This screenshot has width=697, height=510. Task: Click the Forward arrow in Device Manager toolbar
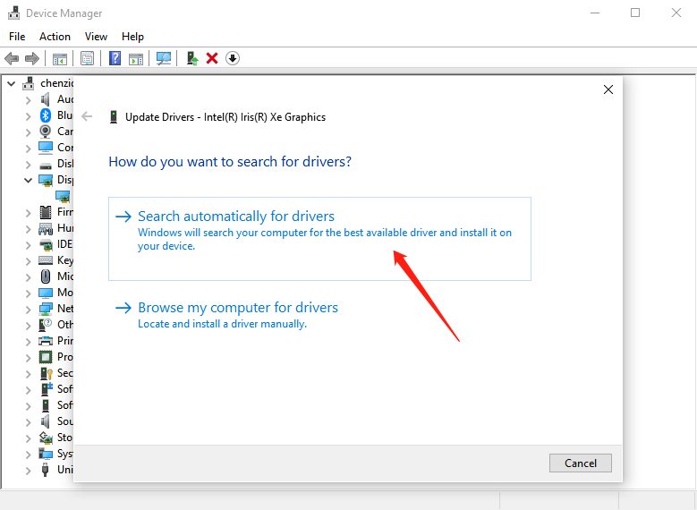tap(32, 58)
